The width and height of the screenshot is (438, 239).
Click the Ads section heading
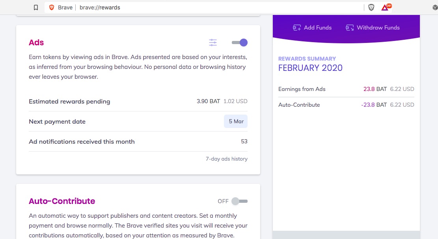36,43
